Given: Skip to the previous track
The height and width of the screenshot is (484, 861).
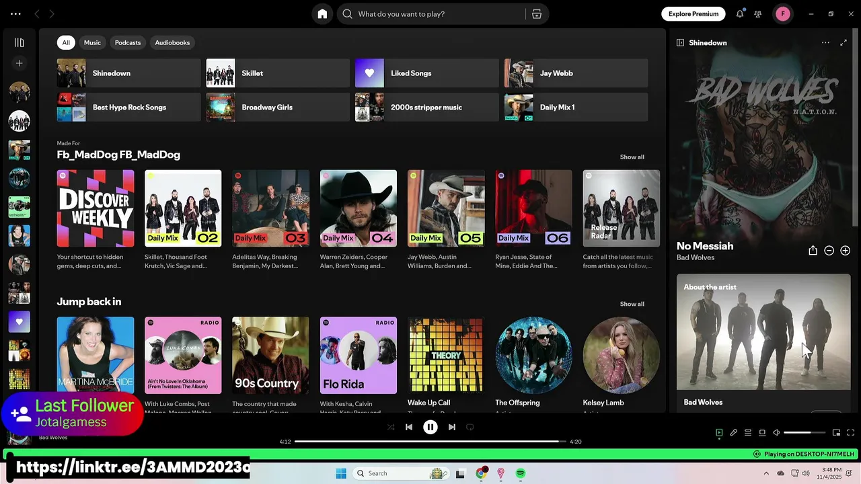Looking at the screenshot, I should pos(408,427).
